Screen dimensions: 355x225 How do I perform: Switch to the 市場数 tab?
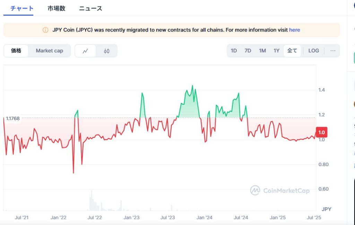tap(56, 8)
